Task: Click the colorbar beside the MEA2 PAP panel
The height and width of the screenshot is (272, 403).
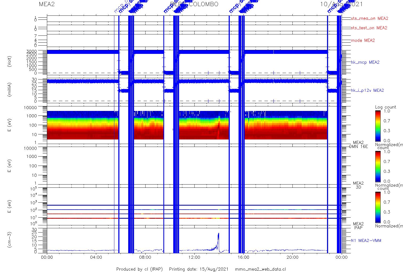Action: [378, 207]
